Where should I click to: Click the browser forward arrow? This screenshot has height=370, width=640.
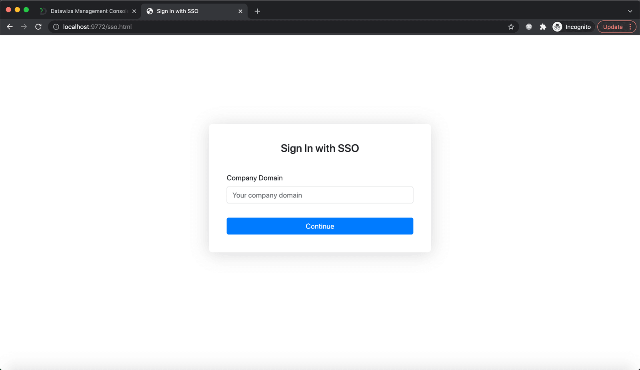(24, 27)
